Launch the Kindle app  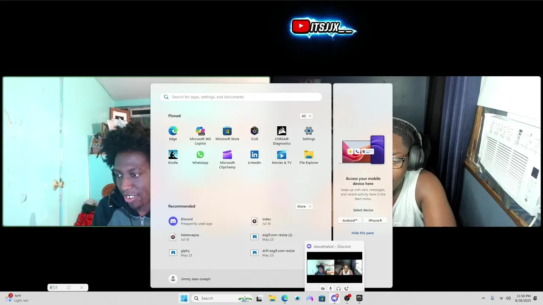173,157
